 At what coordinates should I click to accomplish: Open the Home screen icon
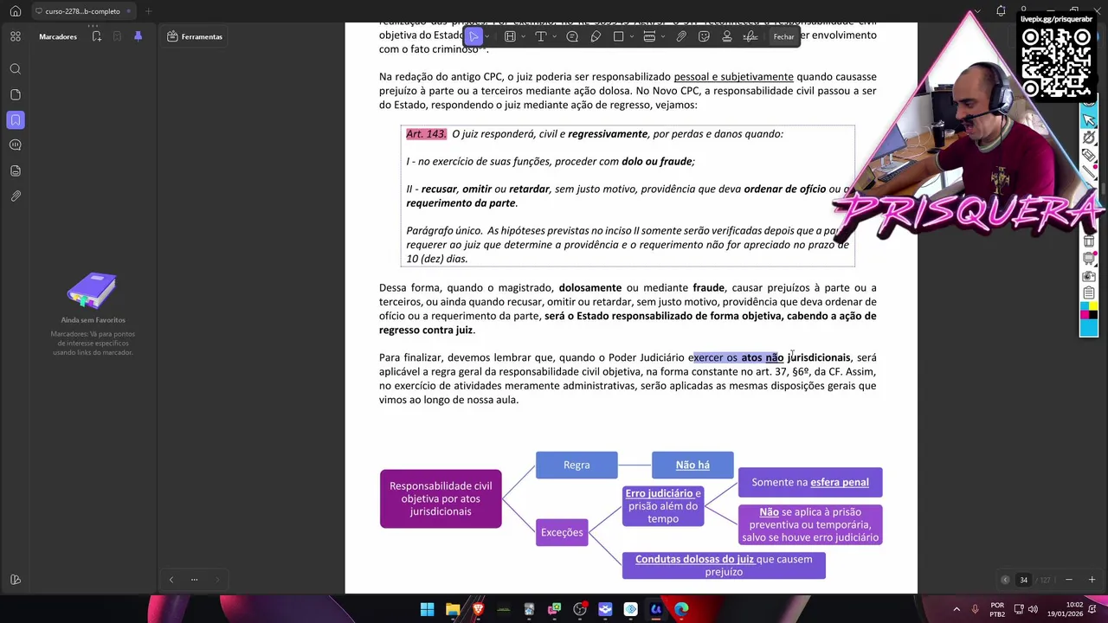[15, 11]
